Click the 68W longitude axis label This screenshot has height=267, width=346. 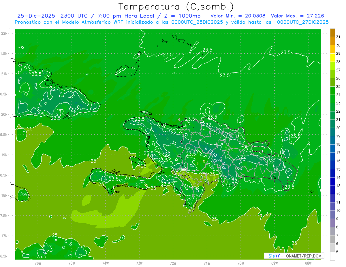tap(308, 263)
